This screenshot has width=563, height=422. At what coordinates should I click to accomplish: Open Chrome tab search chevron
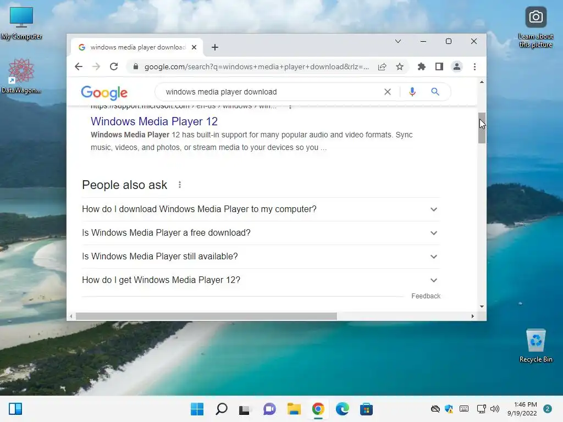tap(398, 41)
